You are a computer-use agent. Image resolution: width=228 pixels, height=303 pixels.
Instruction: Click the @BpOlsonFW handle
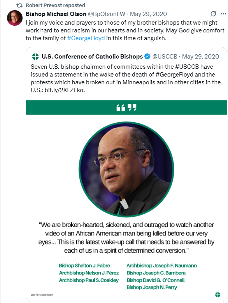[107, 14]
